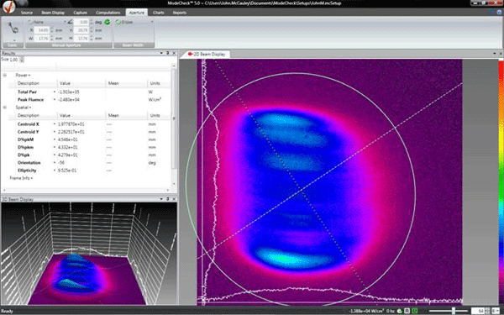The width and height of the screenshot is (504, 315).
Task: Click the R icon in status bar
Action: click(407, 311)
